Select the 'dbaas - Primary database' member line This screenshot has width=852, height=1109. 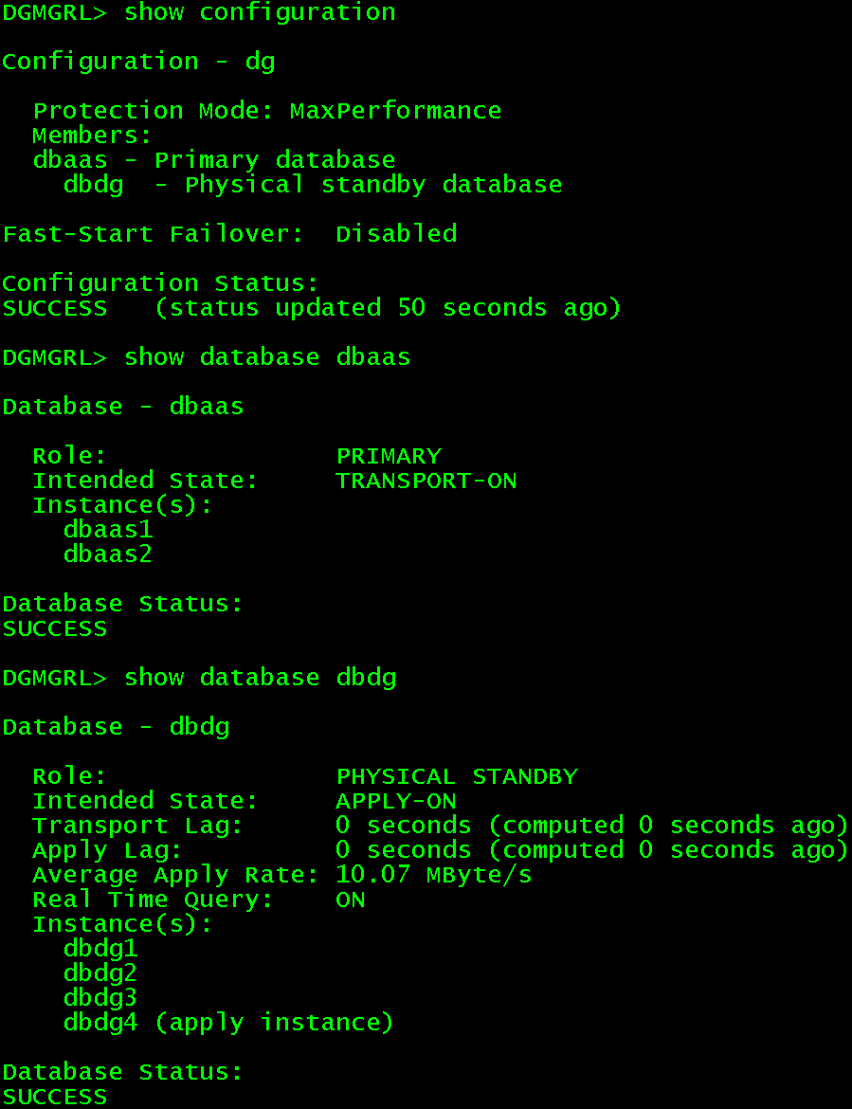click(x=214, y=160)
